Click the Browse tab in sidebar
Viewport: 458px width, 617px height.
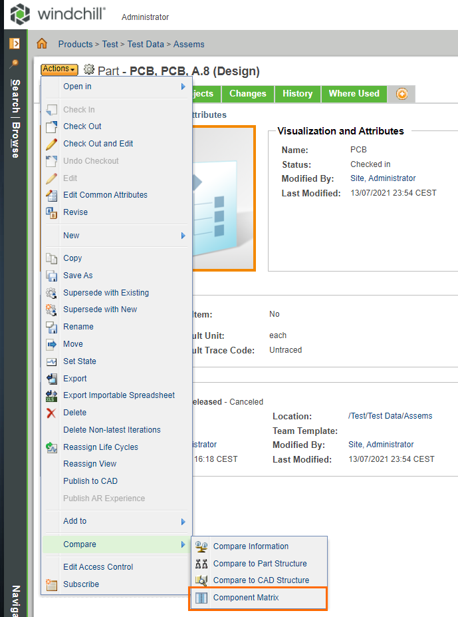[x=15, y=140]
